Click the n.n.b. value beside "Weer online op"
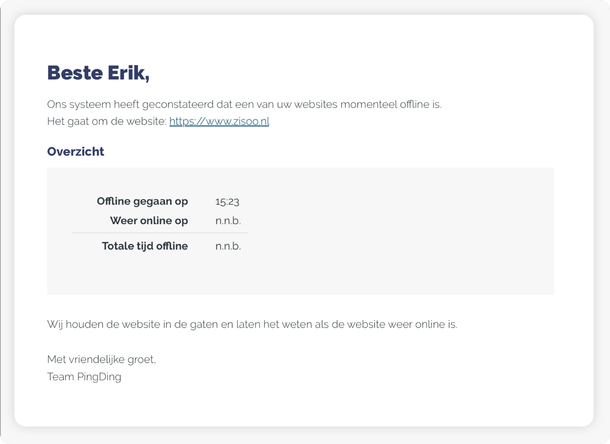Image resolution: width=610 pixels, height=444 pixels. 228,221
